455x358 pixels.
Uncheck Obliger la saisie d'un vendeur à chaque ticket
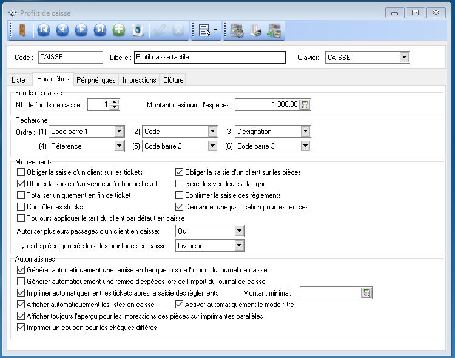click(21, 184)
